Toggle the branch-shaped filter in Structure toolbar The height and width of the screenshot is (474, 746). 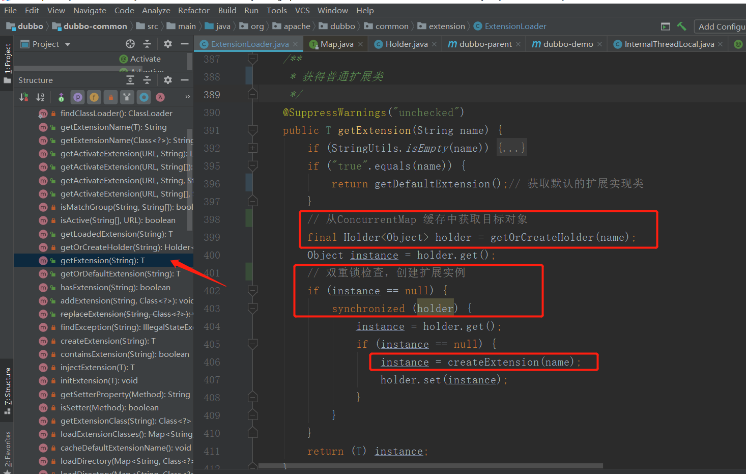(x=127, y=97)
